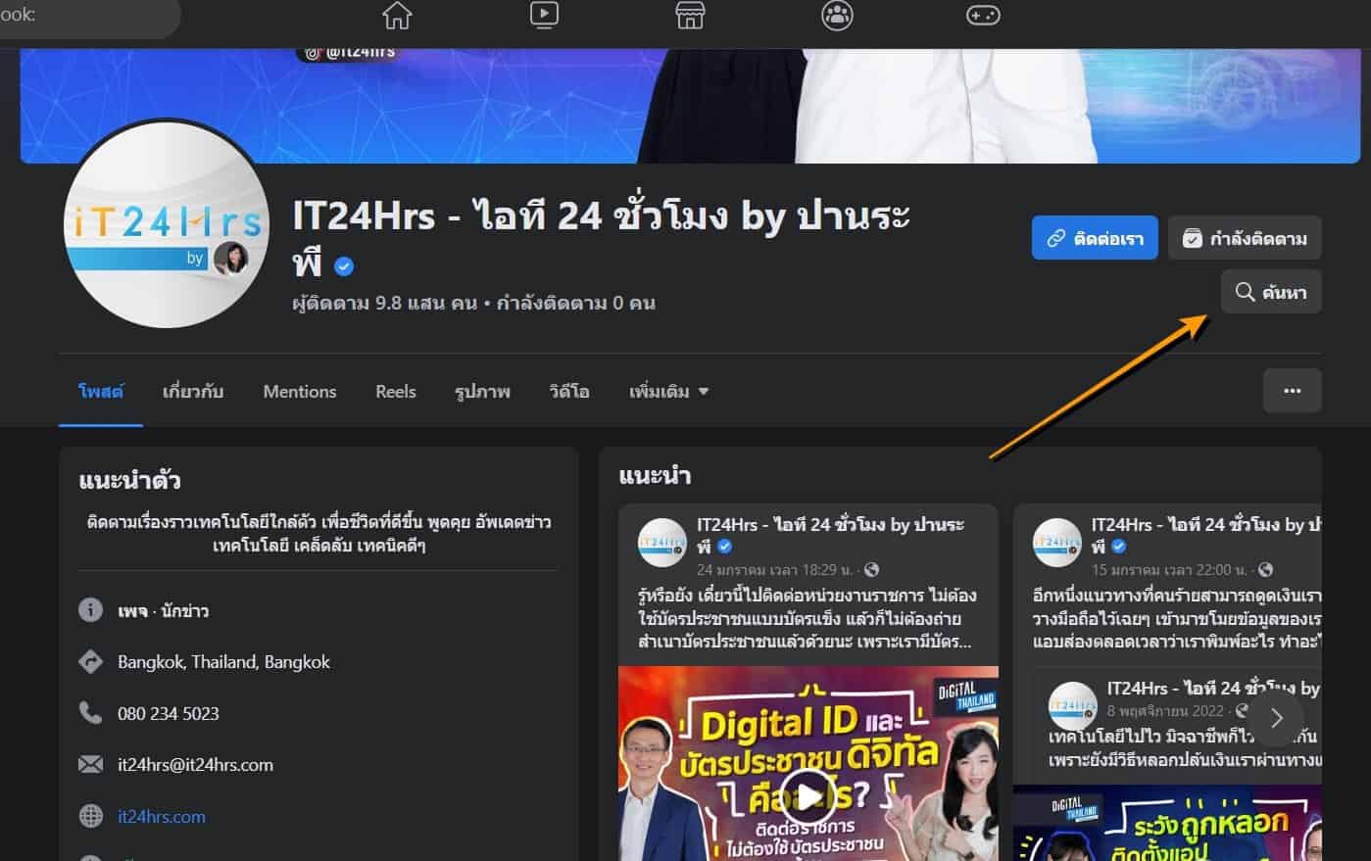Toggle the กำลังติดตาม following button
The image size is (1371, 861).
(1245, 238)
